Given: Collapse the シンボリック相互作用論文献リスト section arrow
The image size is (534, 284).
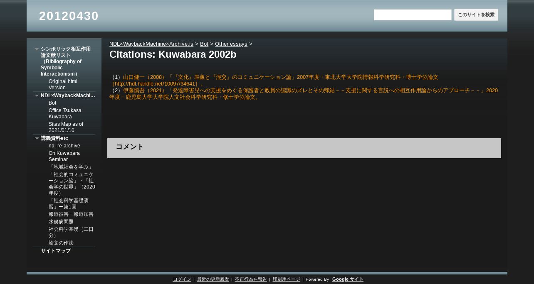Looking at the screenshot, I should coord(37,49).
